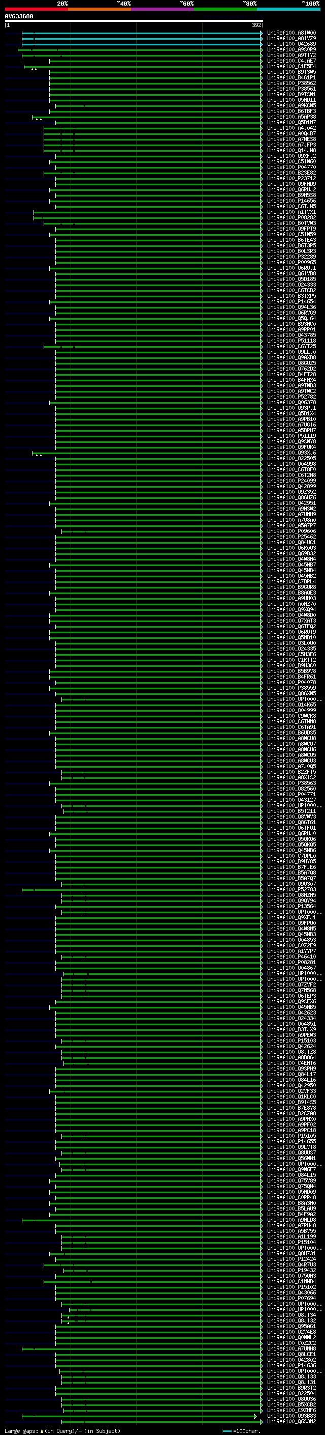Click hit label UniRef100_Q8GT61
Viewport: 325px width, 1435px height.
[x=291, y=823]
